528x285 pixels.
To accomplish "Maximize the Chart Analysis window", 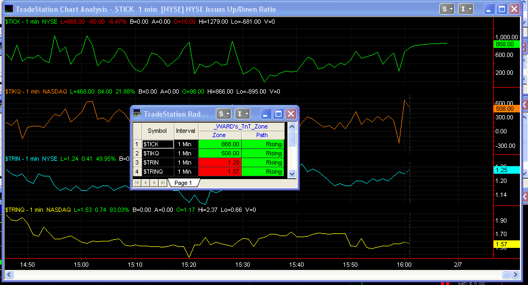I will tap(502, 9).
